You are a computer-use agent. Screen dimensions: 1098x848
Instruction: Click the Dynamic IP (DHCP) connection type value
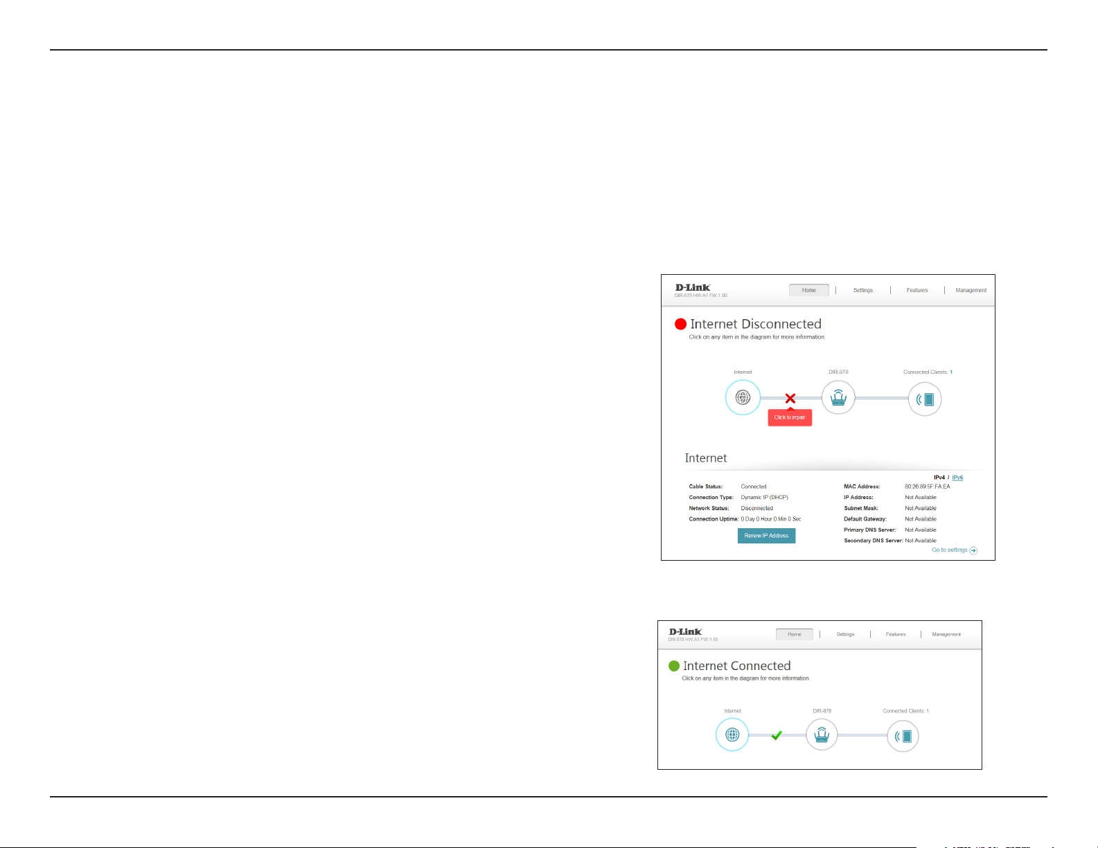point(764,497)
